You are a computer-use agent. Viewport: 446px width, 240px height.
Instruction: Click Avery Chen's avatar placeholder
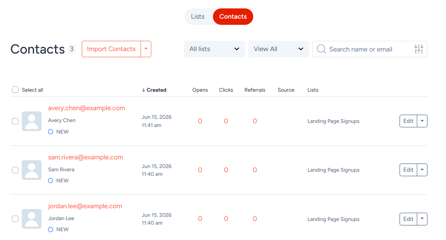[31, 121]
